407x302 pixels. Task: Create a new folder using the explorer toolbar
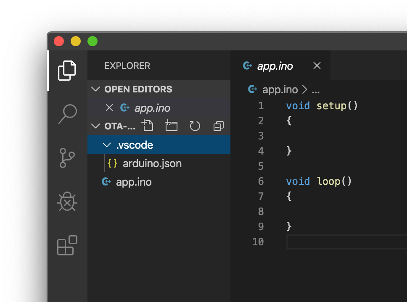pos(171,126)
